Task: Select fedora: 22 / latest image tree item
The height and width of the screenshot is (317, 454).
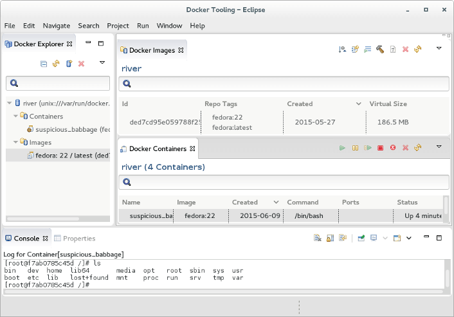Action: coord(68,156)
